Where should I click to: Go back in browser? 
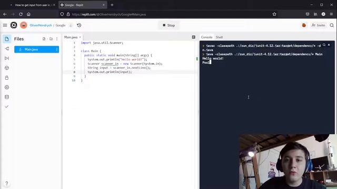click(x=5, y=14)
